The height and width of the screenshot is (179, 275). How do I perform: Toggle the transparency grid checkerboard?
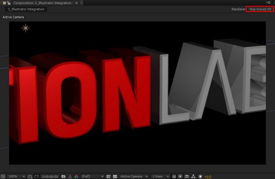[115, 176]
